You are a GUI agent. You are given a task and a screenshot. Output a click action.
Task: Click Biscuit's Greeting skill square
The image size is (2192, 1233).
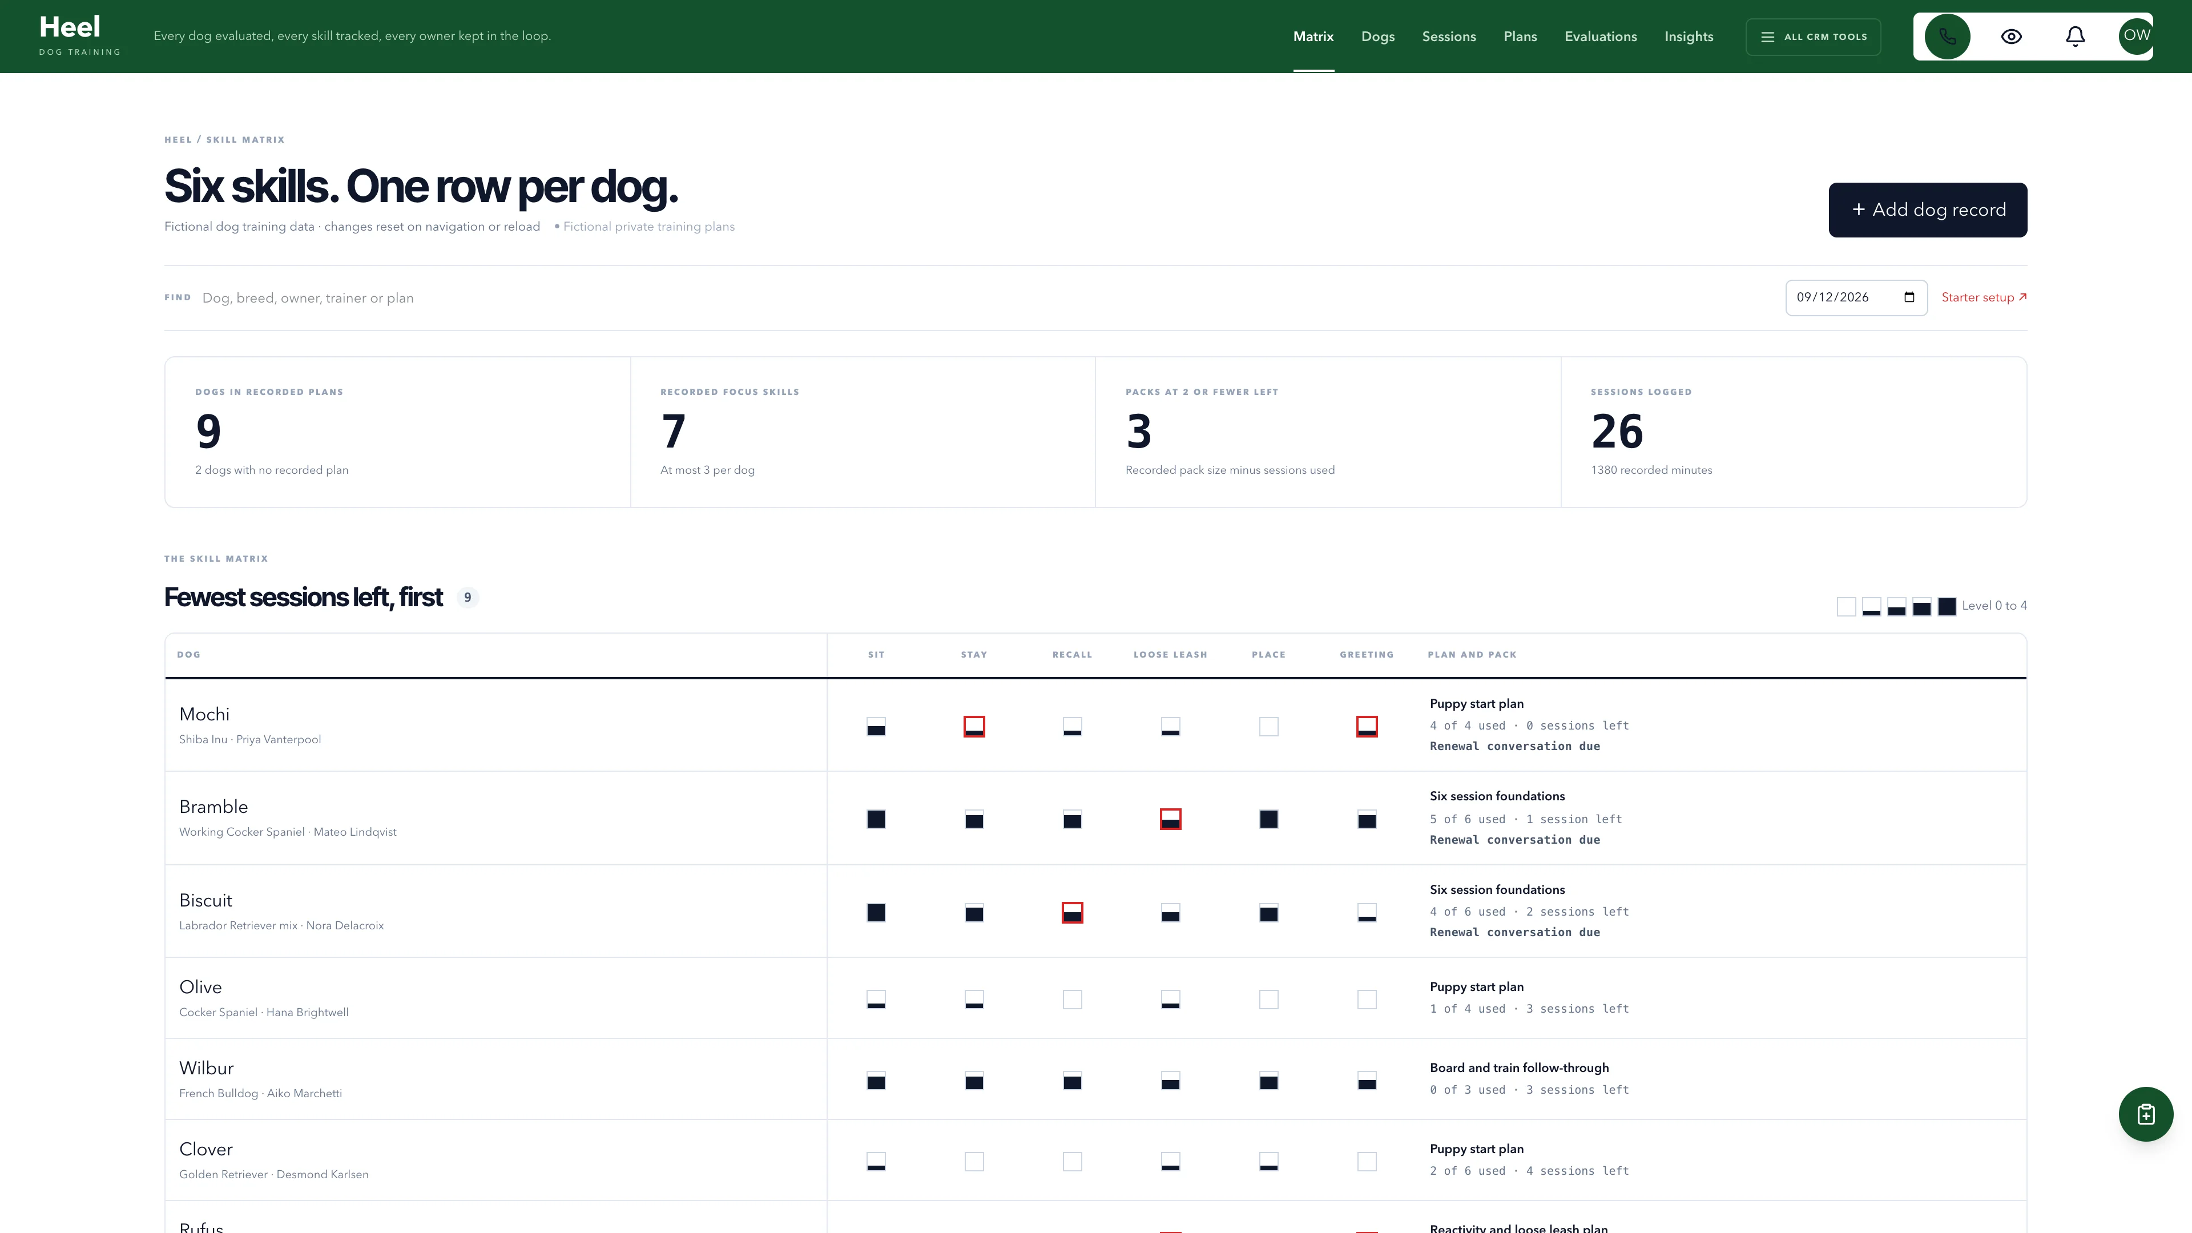coord(1367,913)
